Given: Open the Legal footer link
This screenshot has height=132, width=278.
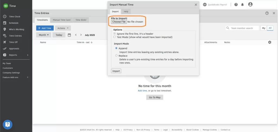Looking at the screenshot, I should 165,130.
